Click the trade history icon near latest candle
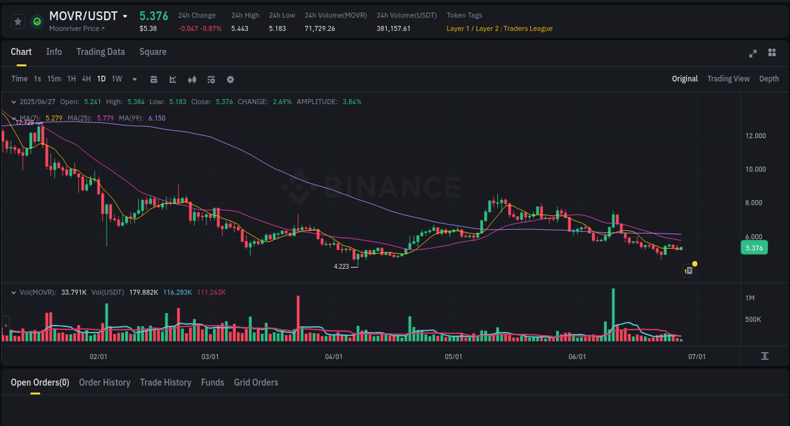Image resolution: width=790 pixels, height=426 pixels. click(688, 270)
